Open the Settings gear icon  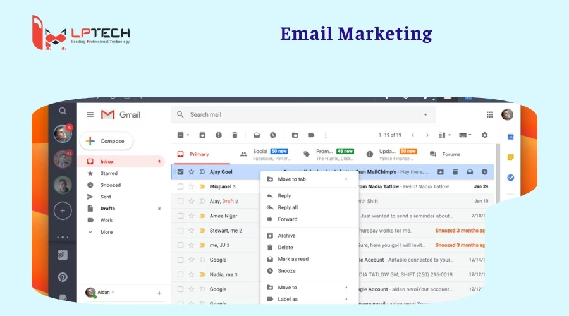pyautogui.click(x=484, y=135)
